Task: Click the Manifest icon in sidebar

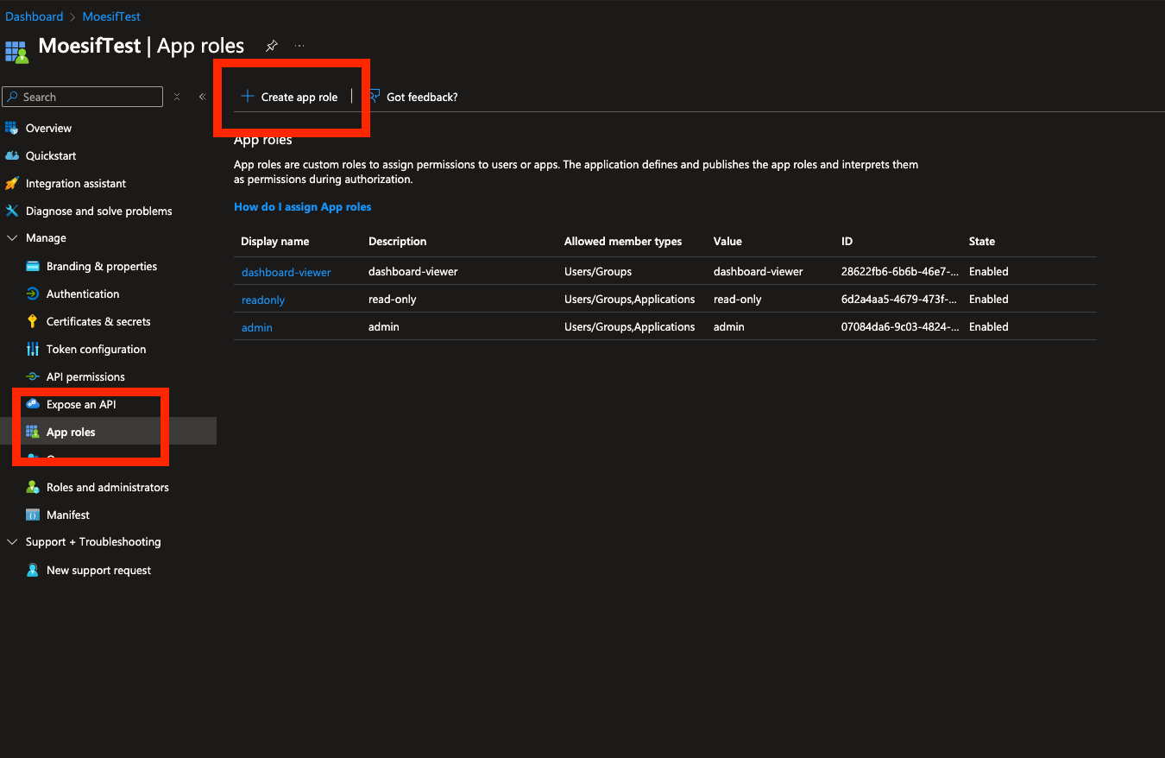Action: coord(32,515)
